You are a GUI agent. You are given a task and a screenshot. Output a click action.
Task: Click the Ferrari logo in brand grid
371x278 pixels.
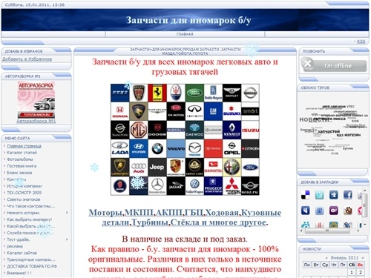pyautogui.click(x=157, y=93)
